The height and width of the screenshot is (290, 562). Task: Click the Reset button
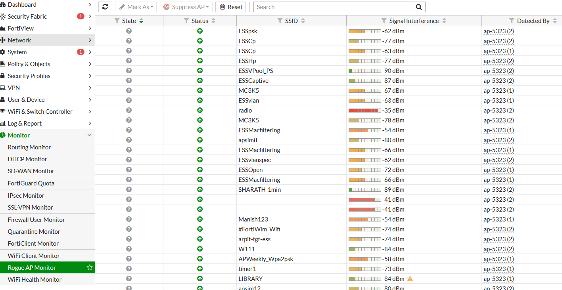(231, 7)
